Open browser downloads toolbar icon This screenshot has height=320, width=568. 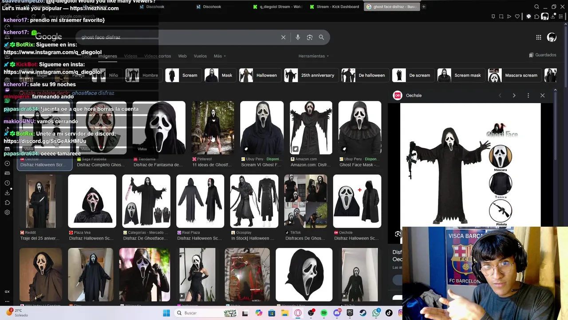pyautogui.click(x=552, y=16)
